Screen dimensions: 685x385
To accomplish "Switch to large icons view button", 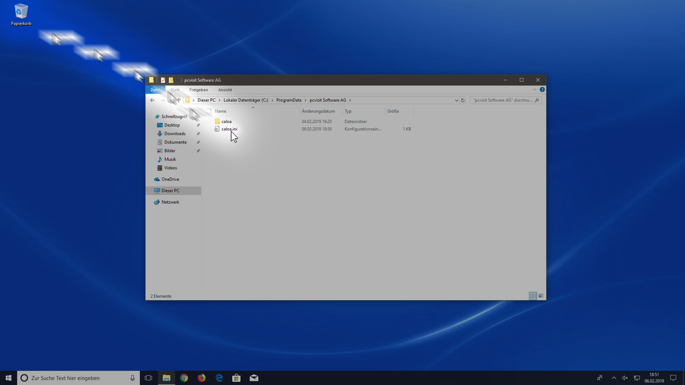I will [541, 296].
